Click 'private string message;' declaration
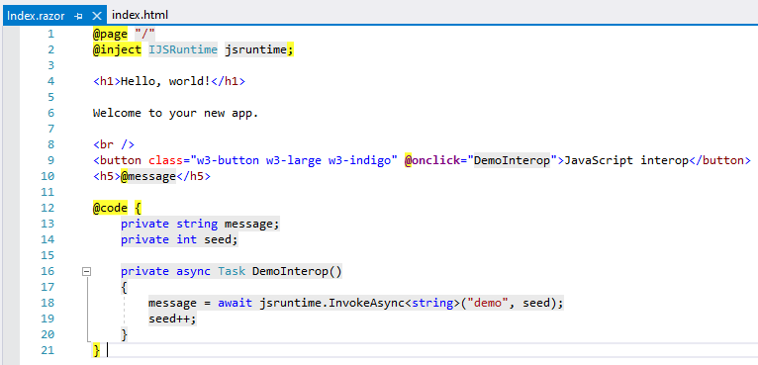This screenshot has height=365, width=758. coord(200,224)
